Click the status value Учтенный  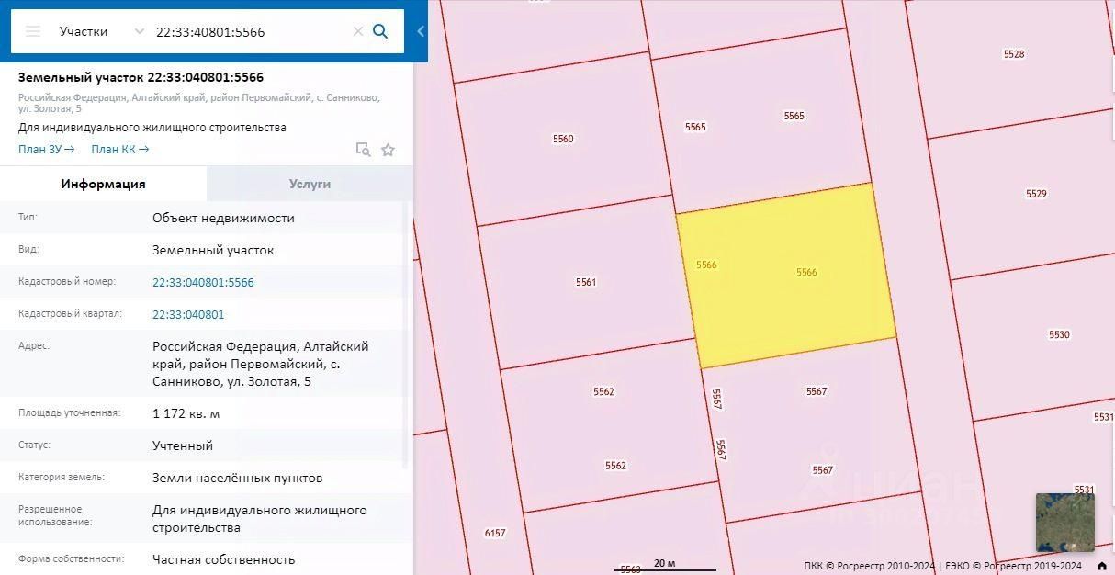click(183, 445)
